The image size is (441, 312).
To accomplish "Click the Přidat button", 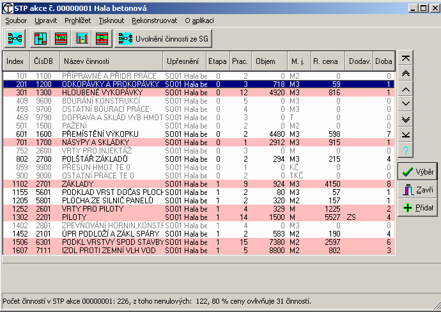I will [417, 208].
